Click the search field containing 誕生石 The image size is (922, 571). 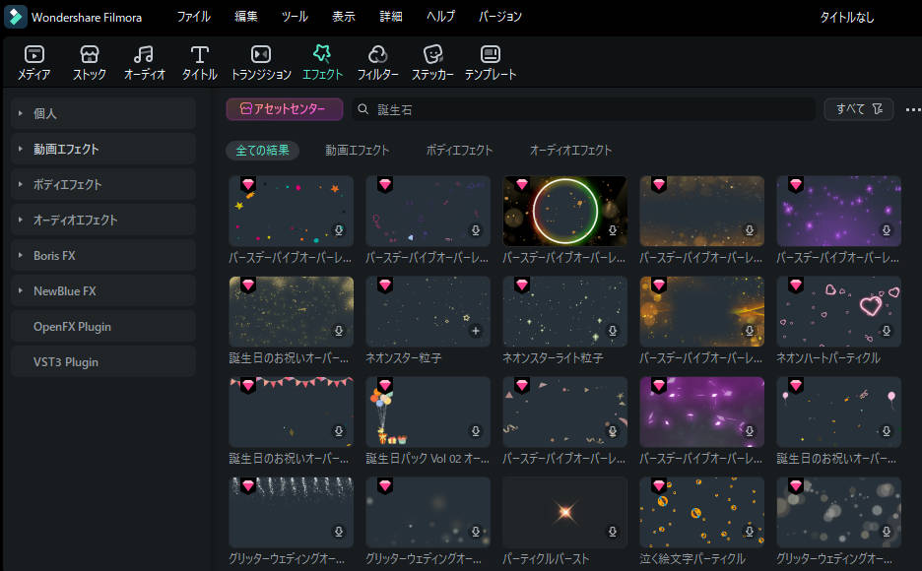coord(581,109)
